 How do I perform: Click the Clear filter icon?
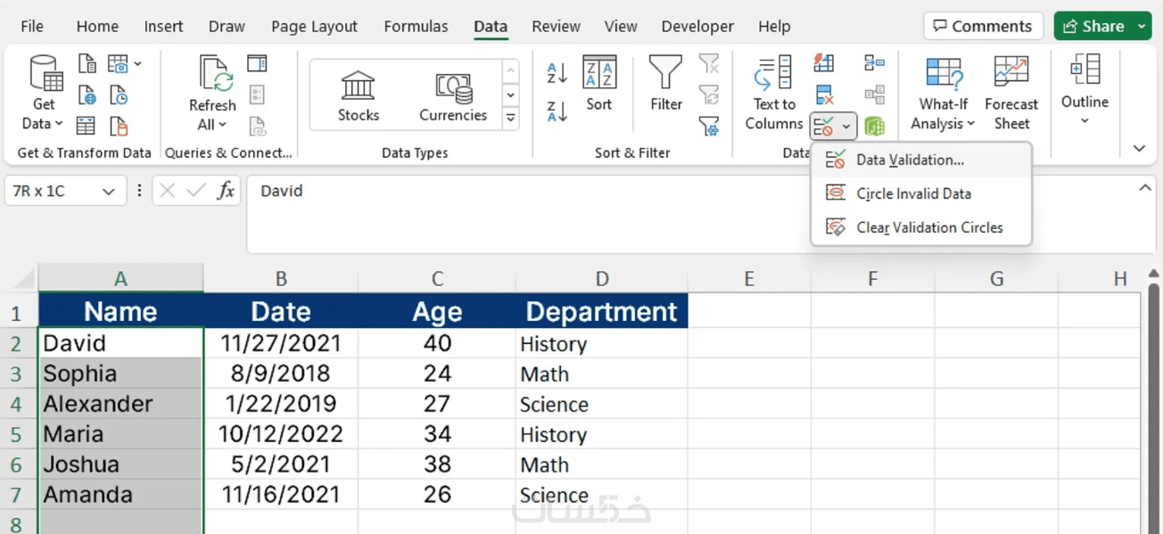[x=709, y=64]
